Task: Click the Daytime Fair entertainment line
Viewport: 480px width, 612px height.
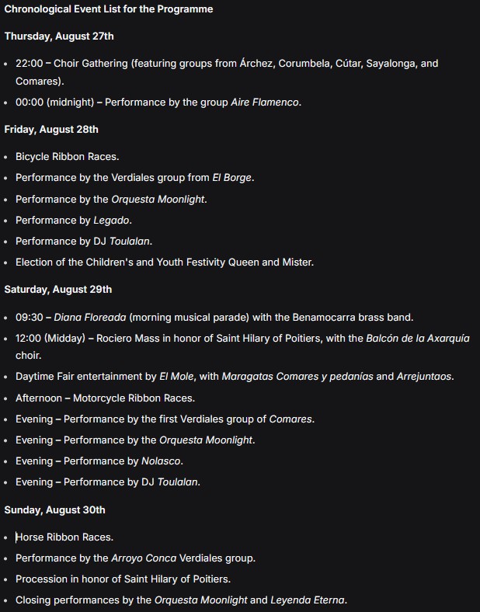Action: [235, 376]
